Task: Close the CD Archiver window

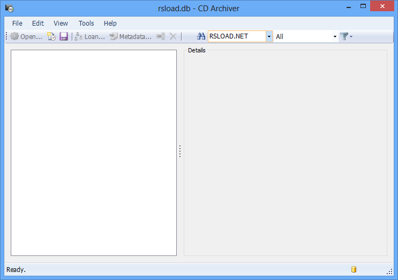Action: point(382,6)
